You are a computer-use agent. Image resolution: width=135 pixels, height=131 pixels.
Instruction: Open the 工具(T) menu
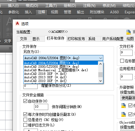coord(51,6)
